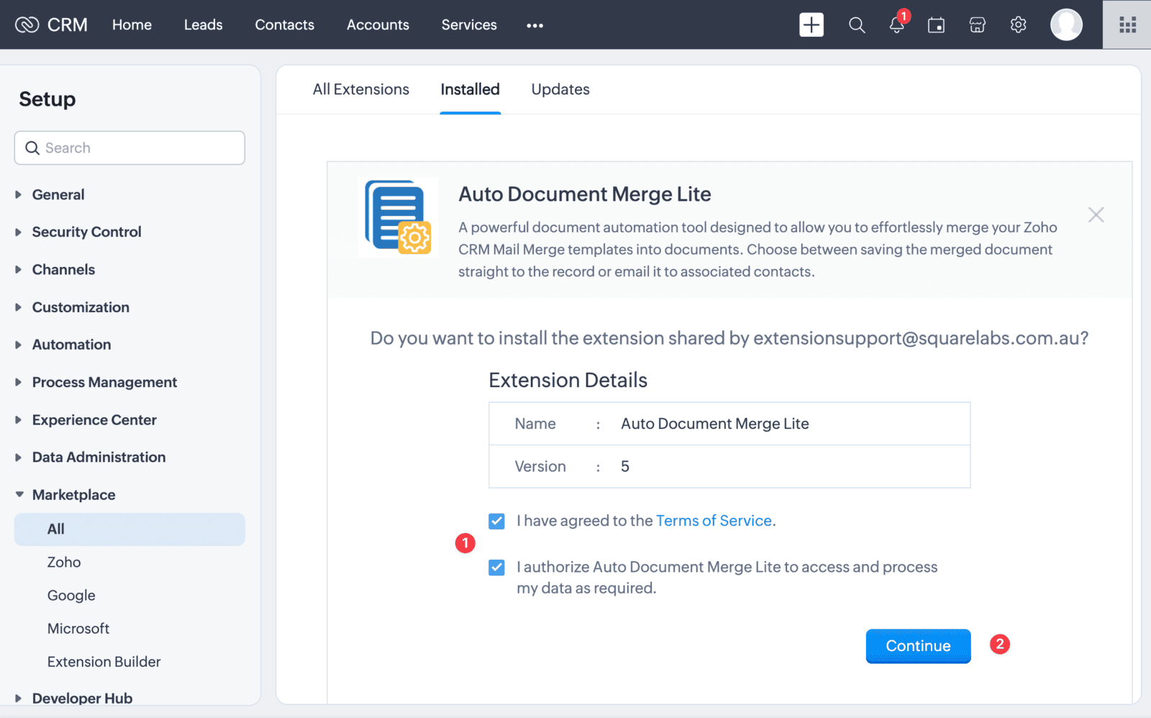This screenshot has width=1151, height=718.
Task: Click the Auto Document Merge Lite extension icon
Action: point(398,217)
